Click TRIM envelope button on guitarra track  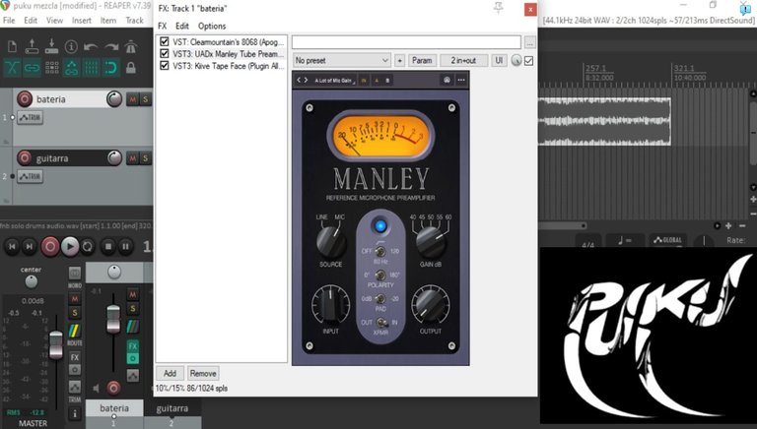coord(30,176)
